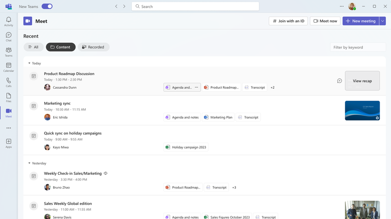Go to Teams in the sidebar
Screen dimensions: 391x219
[9, 52]
